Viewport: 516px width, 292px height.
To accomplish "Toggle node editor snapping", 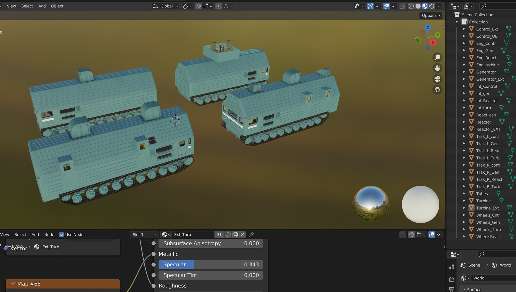I will click(x=411, y=235).
